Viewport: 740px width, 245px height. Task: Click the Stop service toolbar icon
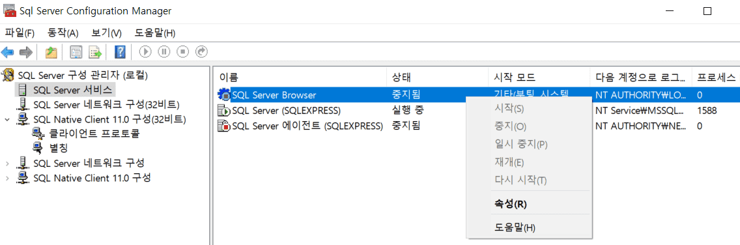[x=182, y=52]
